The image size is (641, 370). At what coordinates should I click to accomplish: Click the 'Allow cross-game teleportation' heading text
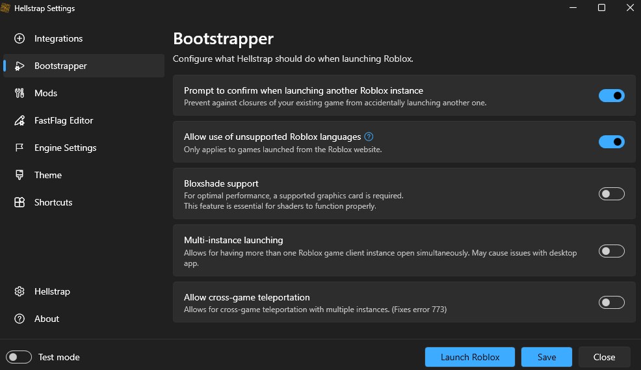[x=247, y=297]
